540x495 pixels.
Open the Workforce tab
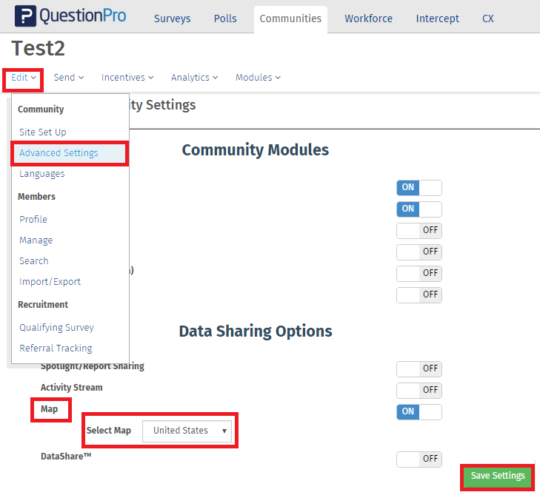[x=368, y=18]
